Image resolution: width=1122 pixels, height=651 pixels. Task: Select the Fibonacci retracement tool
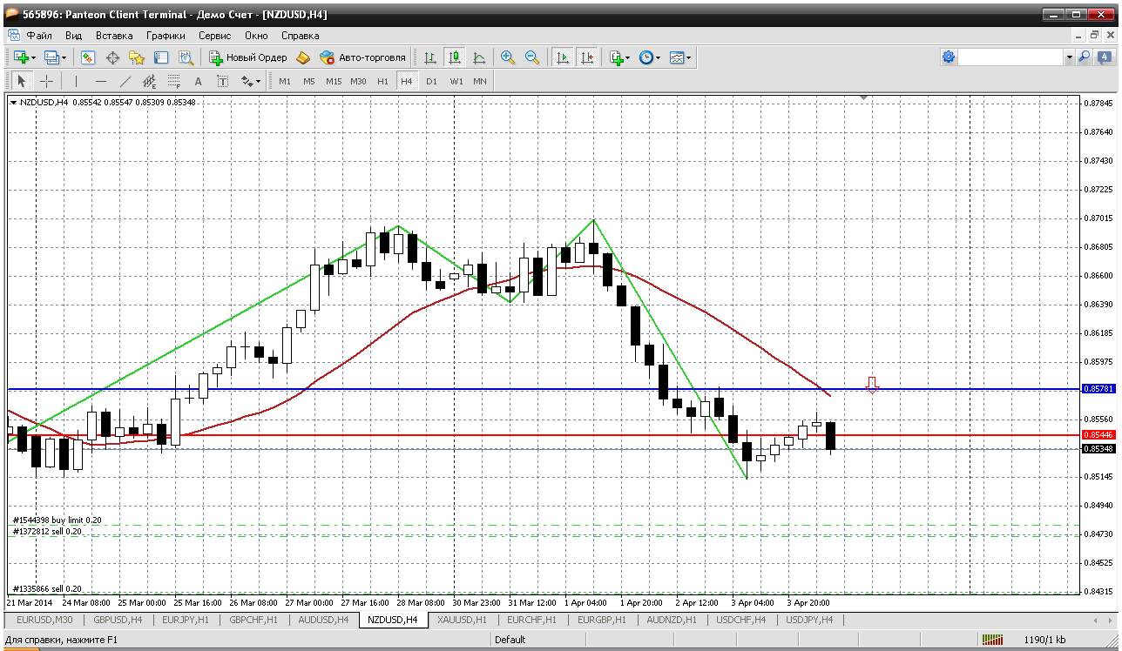(173, 81)
